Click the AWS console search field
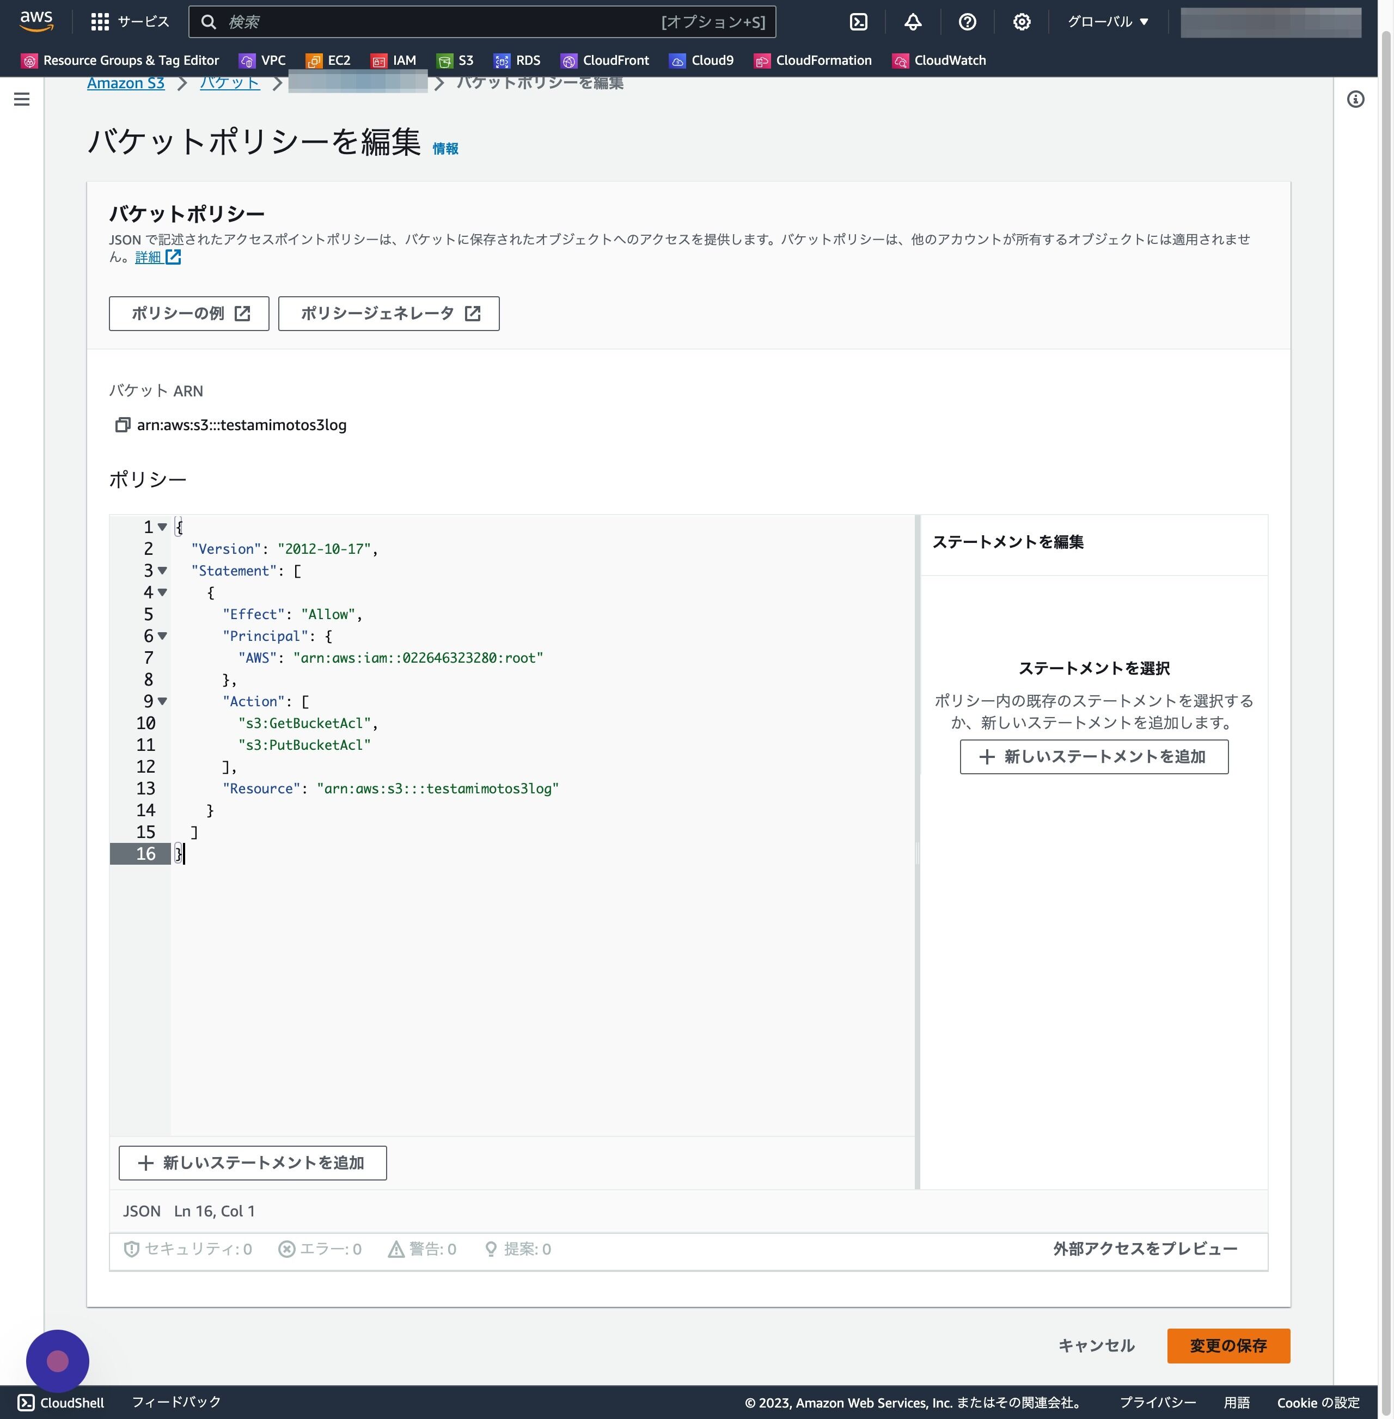 pos(482,22)
